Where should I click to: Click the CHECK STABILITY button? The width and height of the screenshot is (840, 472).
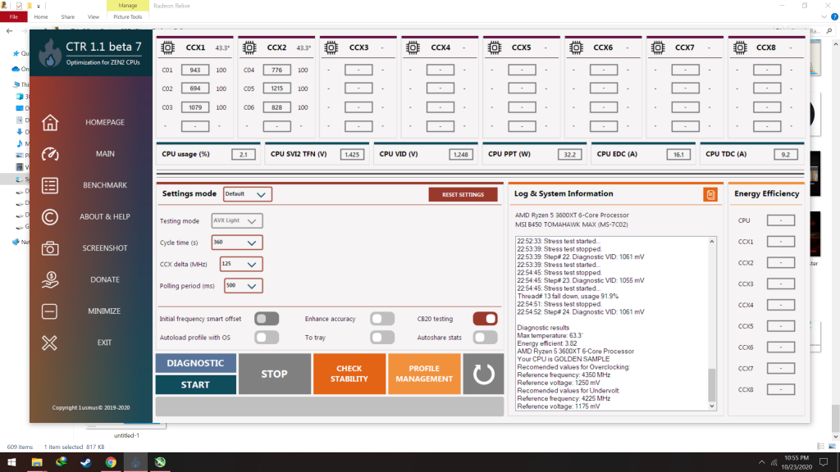[x=349, y=374]
